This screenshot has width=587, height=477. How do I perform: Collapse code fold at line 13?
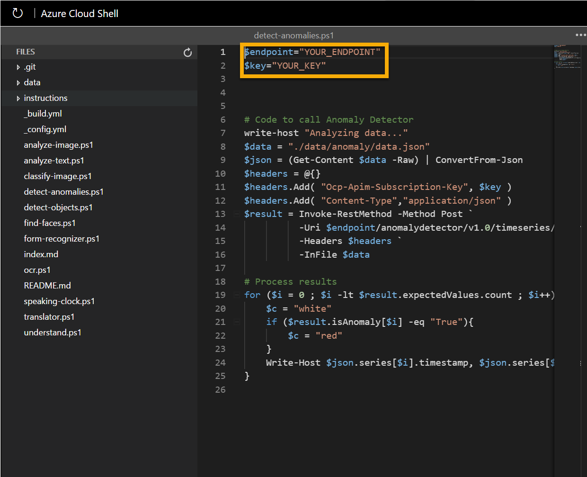coord(236,214)
